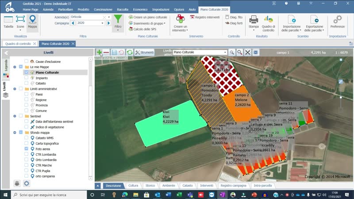Image resolution: width=354 pixels, height=199 pixels.
Task: Enable the Cause d'esclusione checkbox
Action: [27, 61]
